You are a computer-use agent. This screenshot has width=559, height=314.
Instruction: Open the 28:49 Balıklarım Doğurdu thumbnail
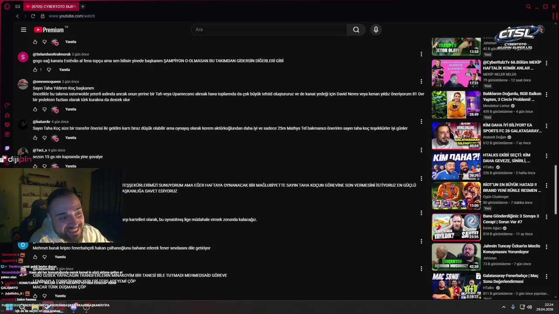(x=456, y=105)
